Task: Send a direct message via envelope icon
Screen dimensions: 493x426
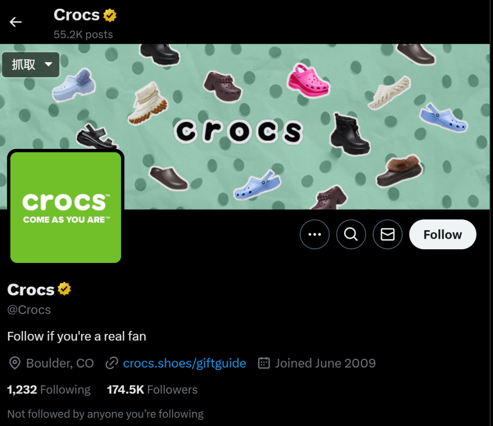Action: (388, 234)
